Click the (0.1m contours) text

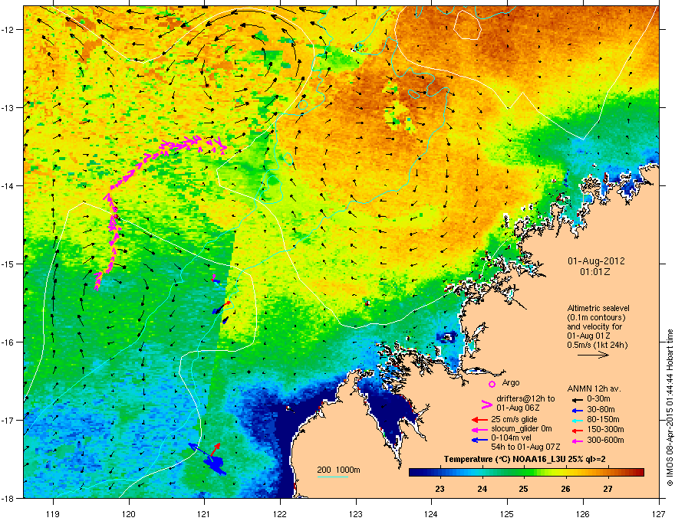tap(596, 318)
